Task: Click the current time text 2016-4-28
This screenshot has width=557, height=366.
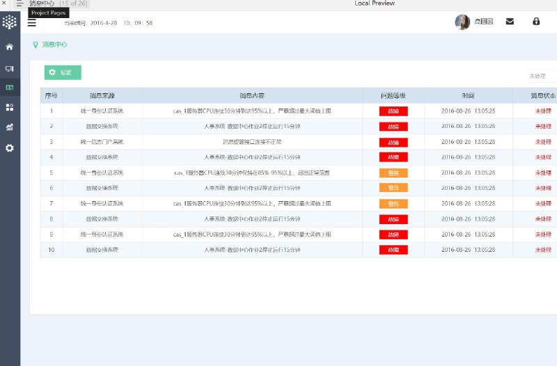Action: [104, 23]
